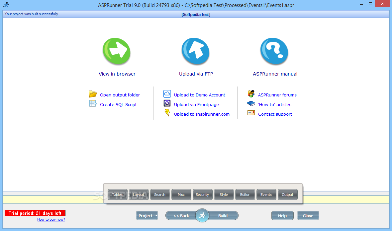
Task: Open the 'How to' articles link
Action: tap(275, 104)
